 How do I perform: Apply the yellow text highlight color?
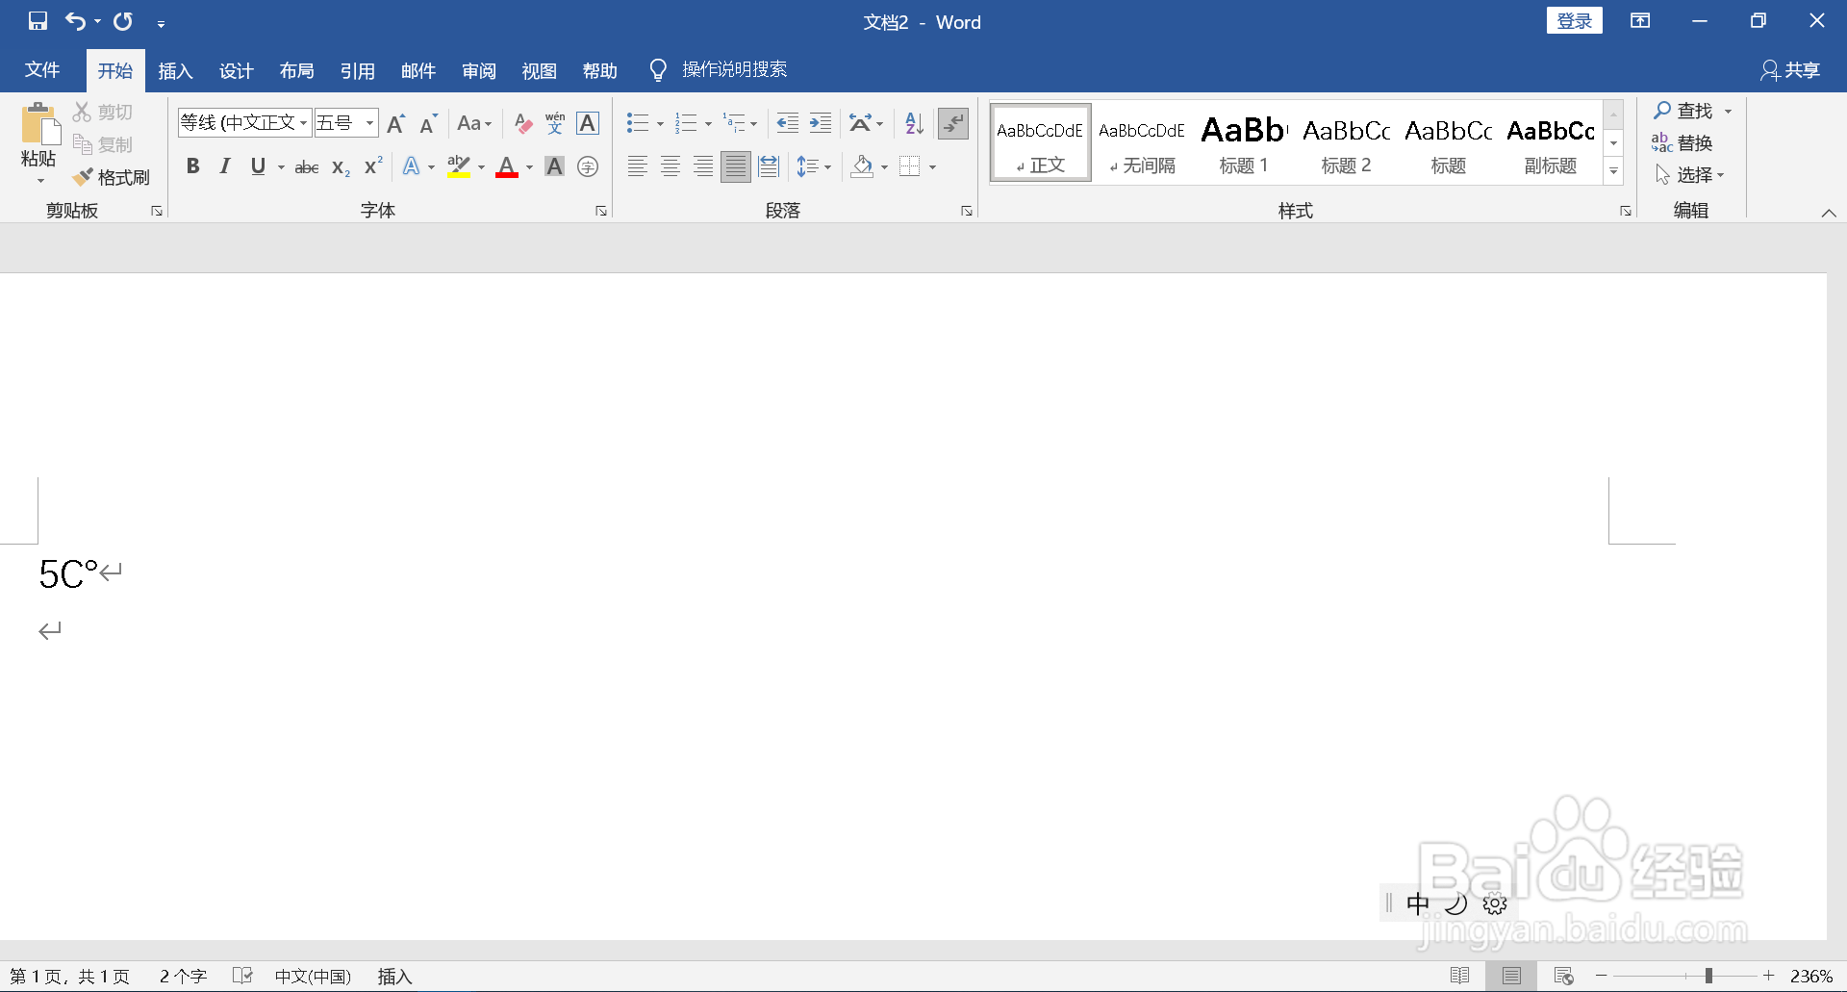click(x=459, y=166)
